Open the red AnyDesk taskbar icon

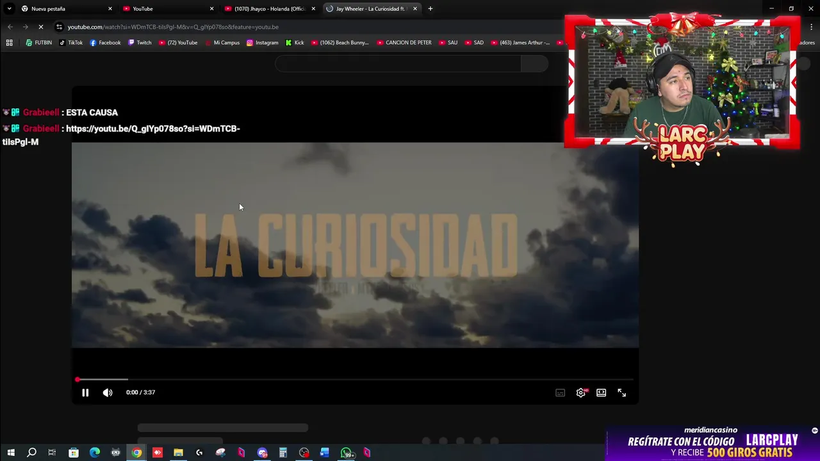158,453
